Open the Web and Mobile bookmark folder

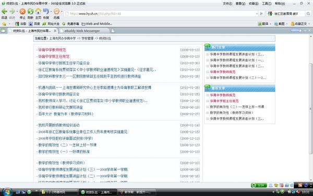(x=97, y=24)
